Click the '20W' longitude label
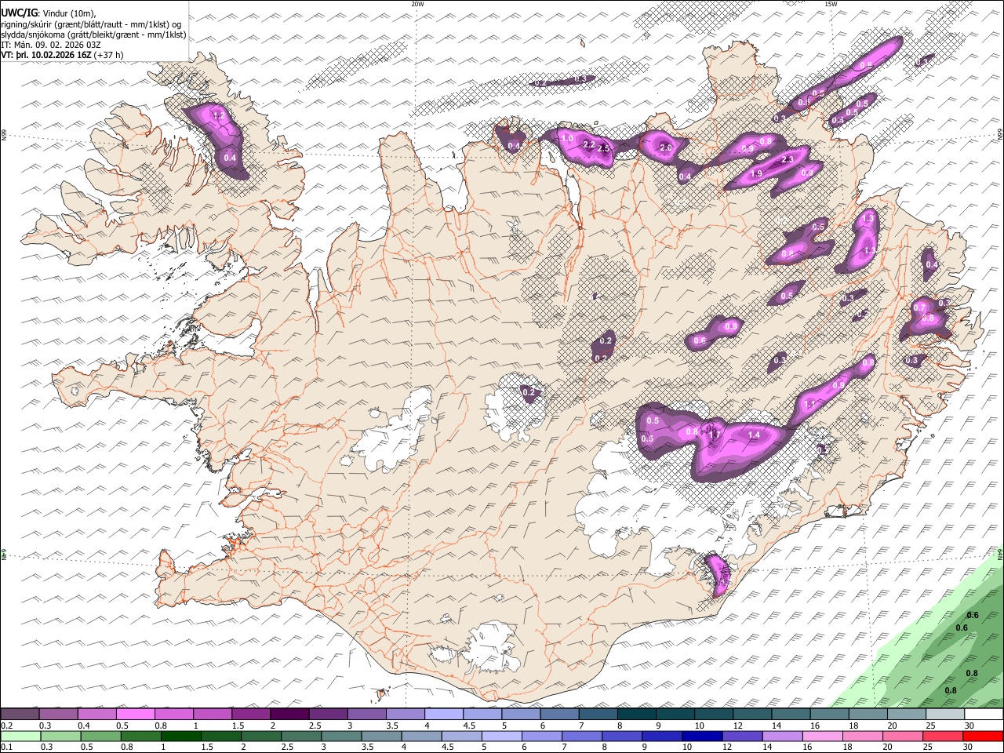This screenshot has height=753, width=1004. coord(417,4)
